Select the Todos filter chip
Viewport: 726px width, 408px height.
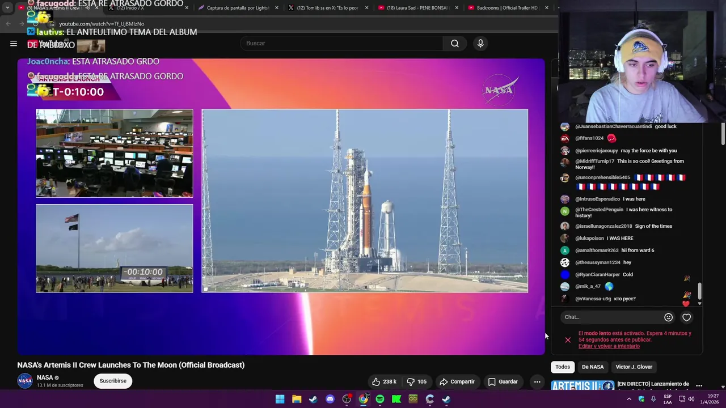[x=563, y=367]
